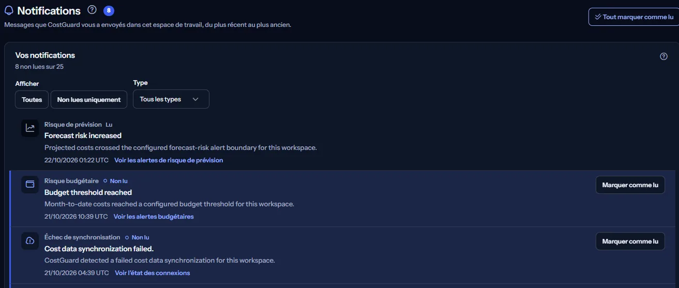The width and height of the screenshot is (679, 288).
Task: Open the help icon beside Notifications title
Action: point(92,10)
